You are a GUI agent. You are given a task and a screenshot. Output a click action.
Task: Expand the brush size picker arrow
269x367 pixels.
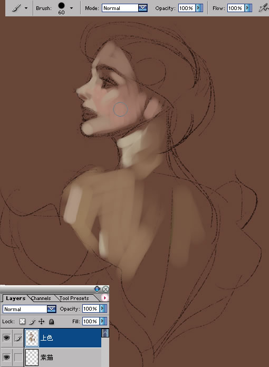pos(71,8)
